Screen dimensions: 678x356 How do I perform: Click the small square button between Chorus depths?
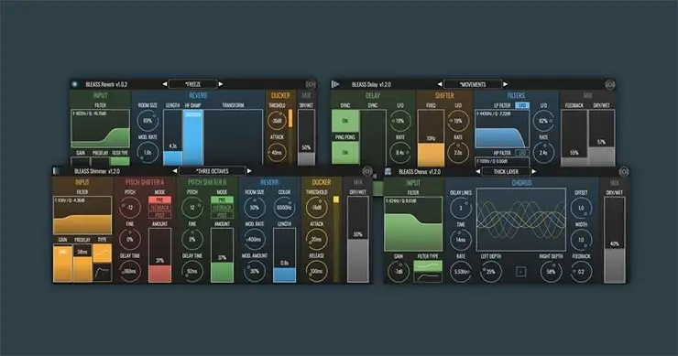521,272
